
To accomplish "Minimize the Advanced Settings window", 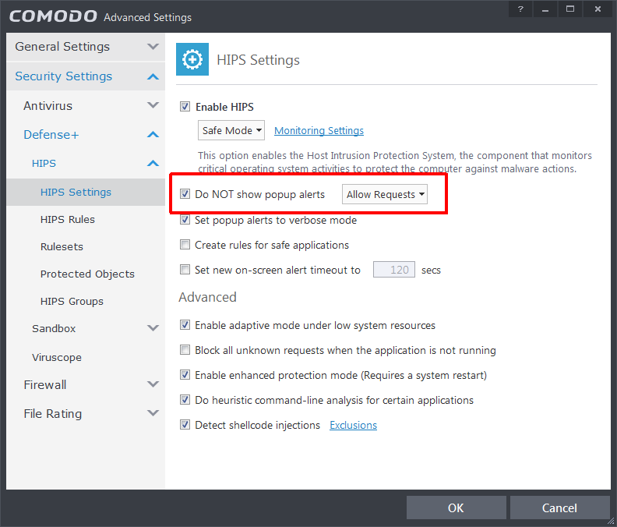I will [x=545, y=9].
